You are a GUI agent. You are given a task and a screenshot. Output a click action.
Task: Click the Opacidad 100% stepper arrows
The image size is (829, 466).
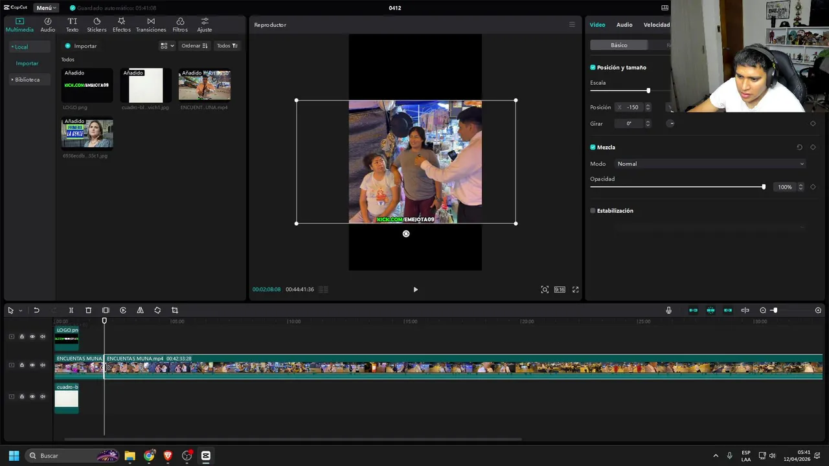coord(801,187)
